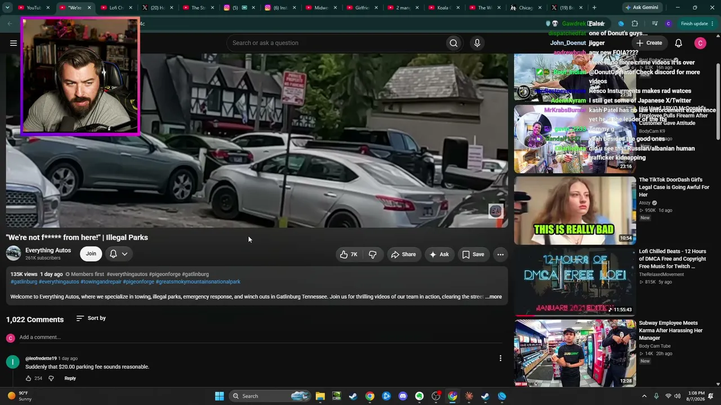Start voice search with the microphone icon
Screen dimensions: 721x405
477,43
